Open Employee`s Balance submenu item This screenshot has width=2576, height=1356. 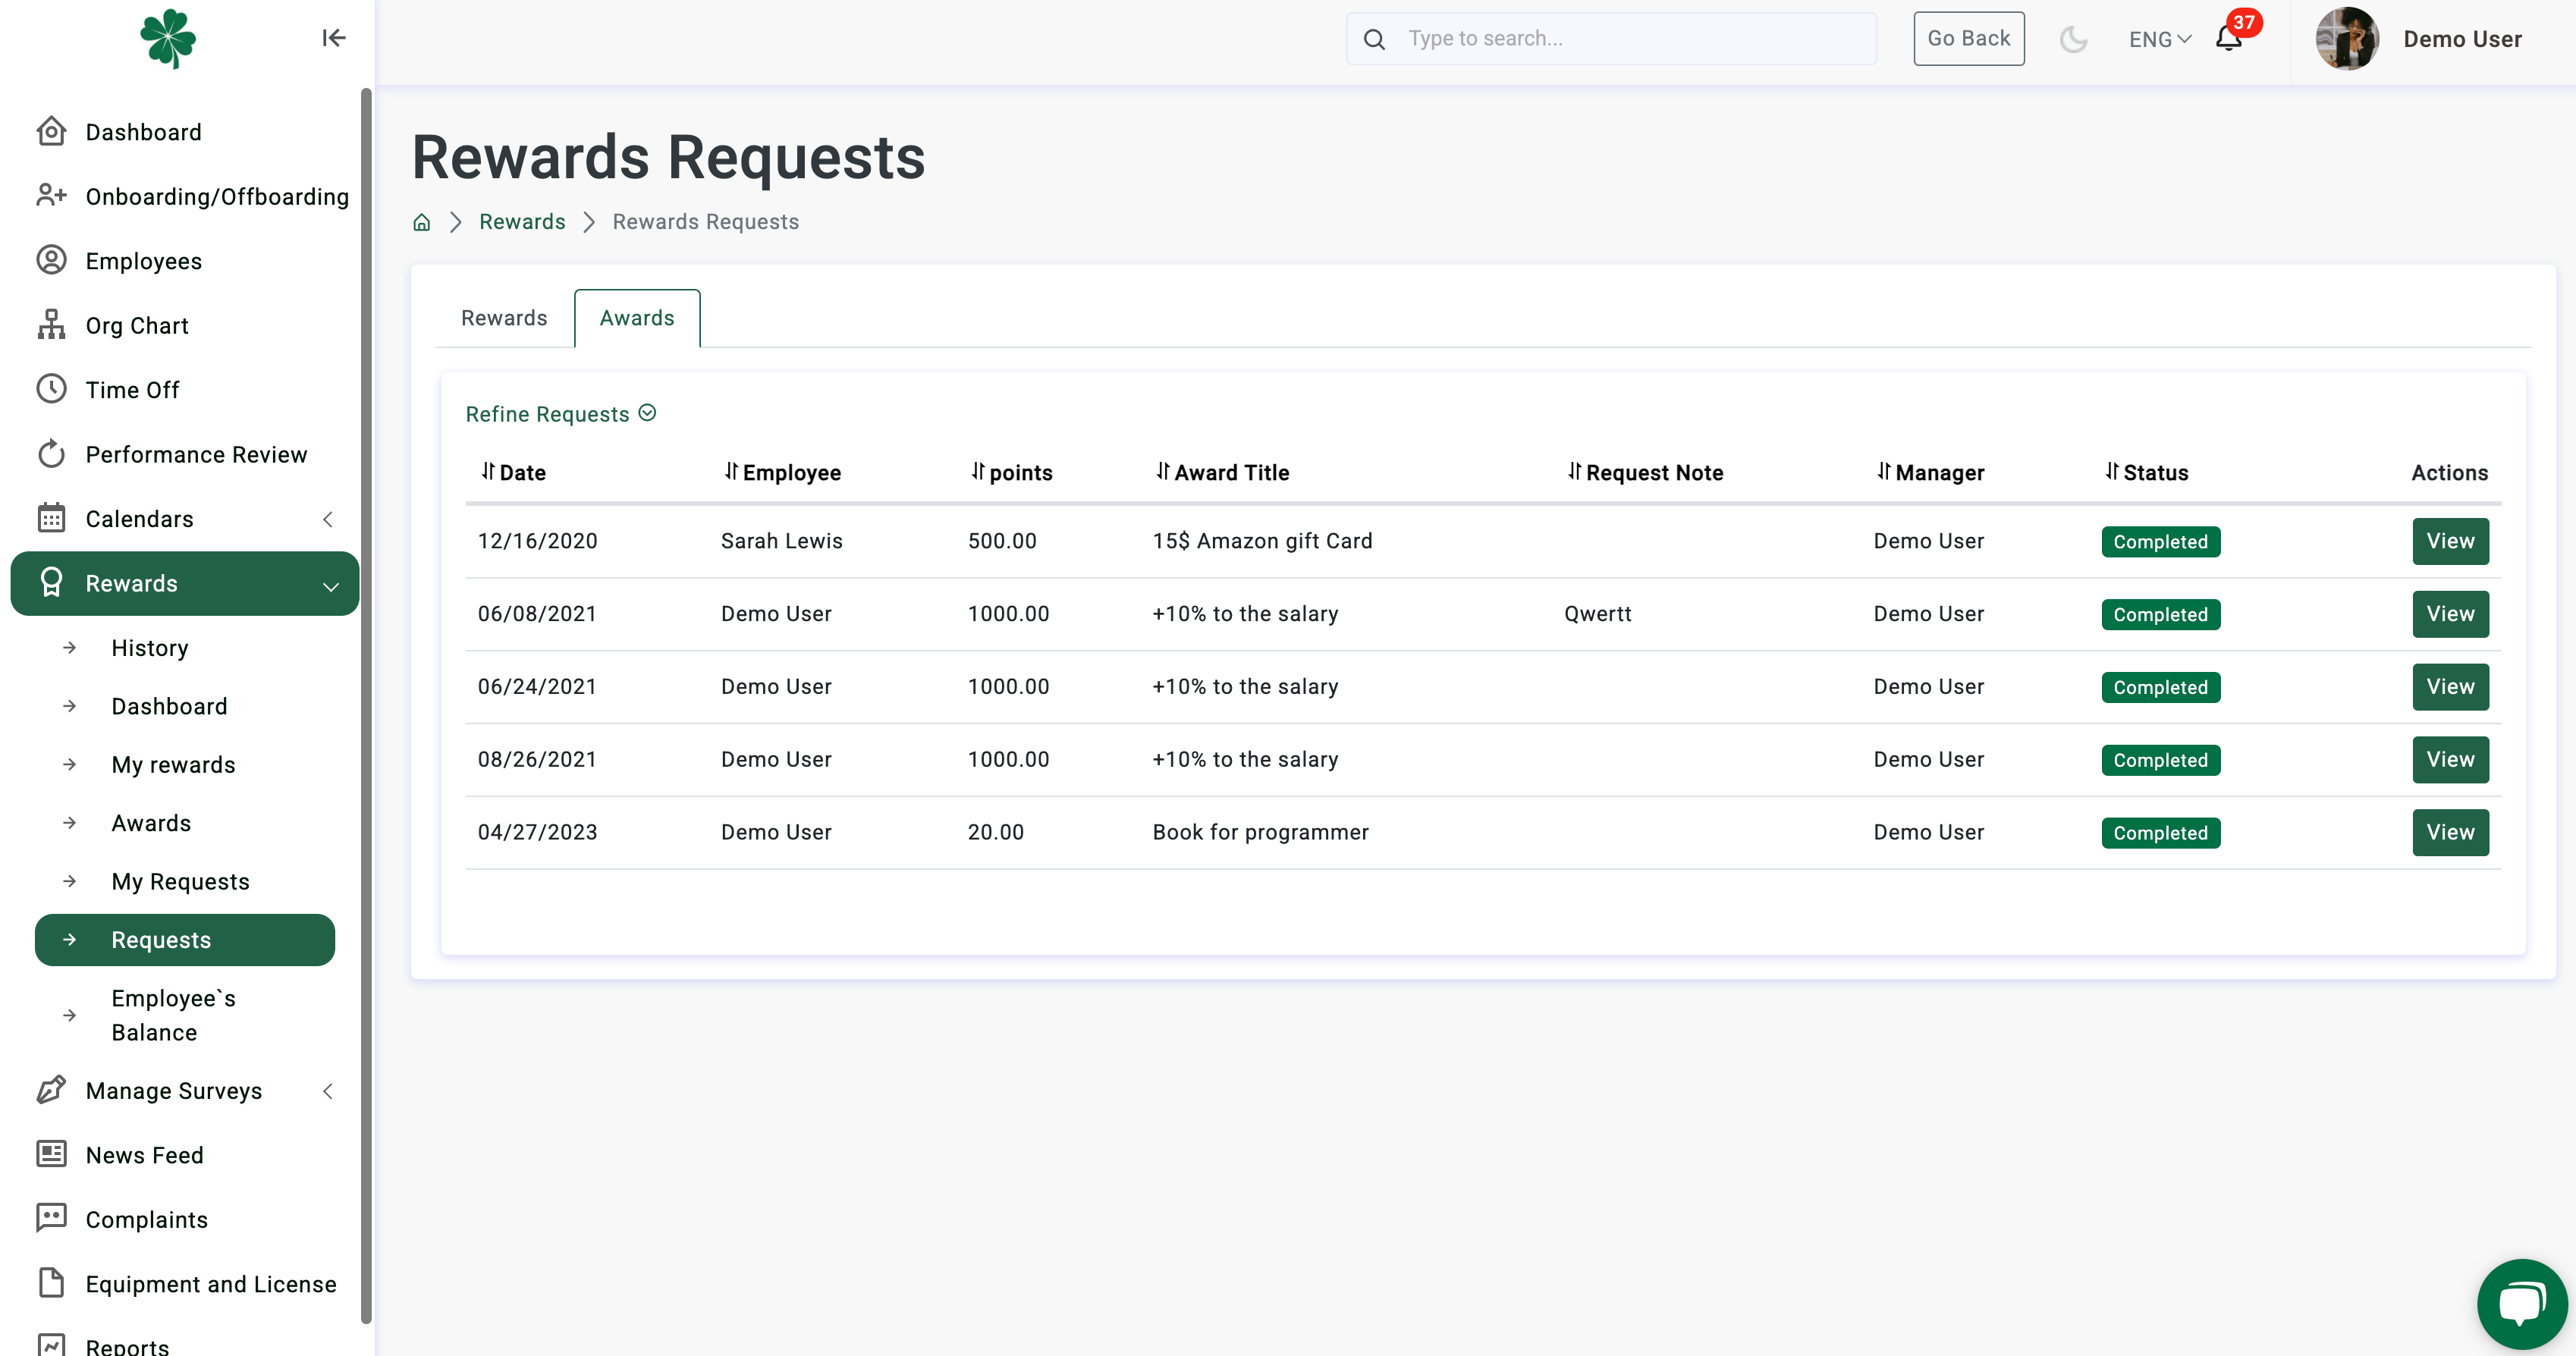(x=173, y=1016)
